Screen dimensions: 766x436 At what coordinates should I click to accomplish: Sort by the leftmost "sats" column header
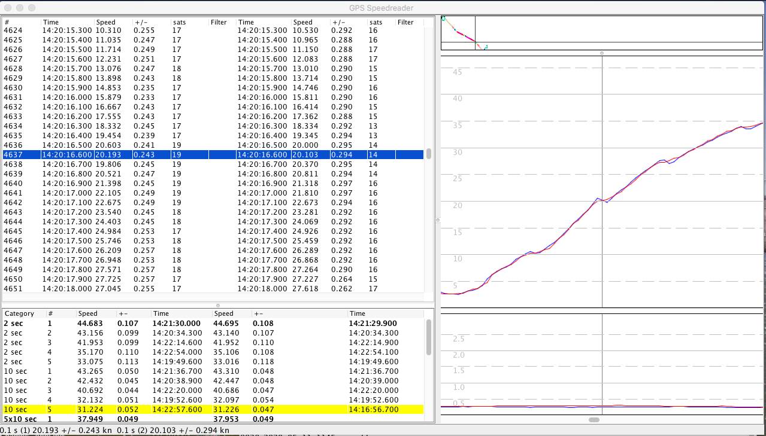point(179,22)
